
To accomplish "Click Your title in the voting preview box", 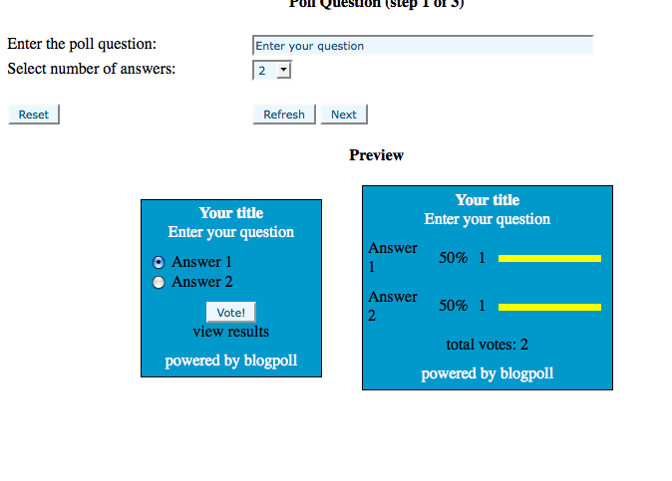I will [x=230, y=213].
